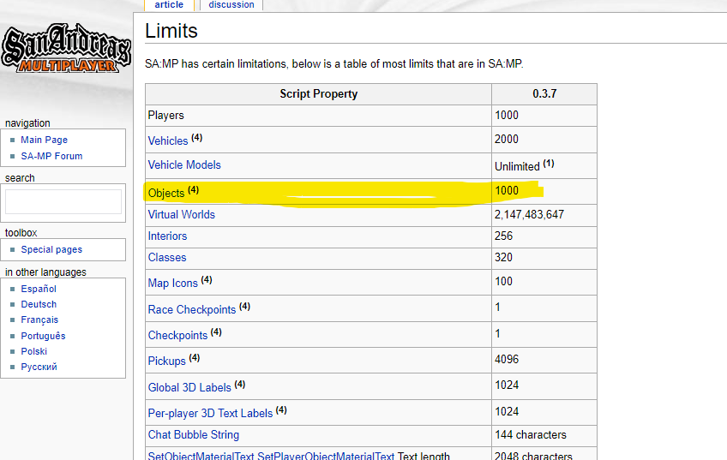Viewport: 727px width, 460px height.
Task: Open the Classes link
Action: [167, 257]
